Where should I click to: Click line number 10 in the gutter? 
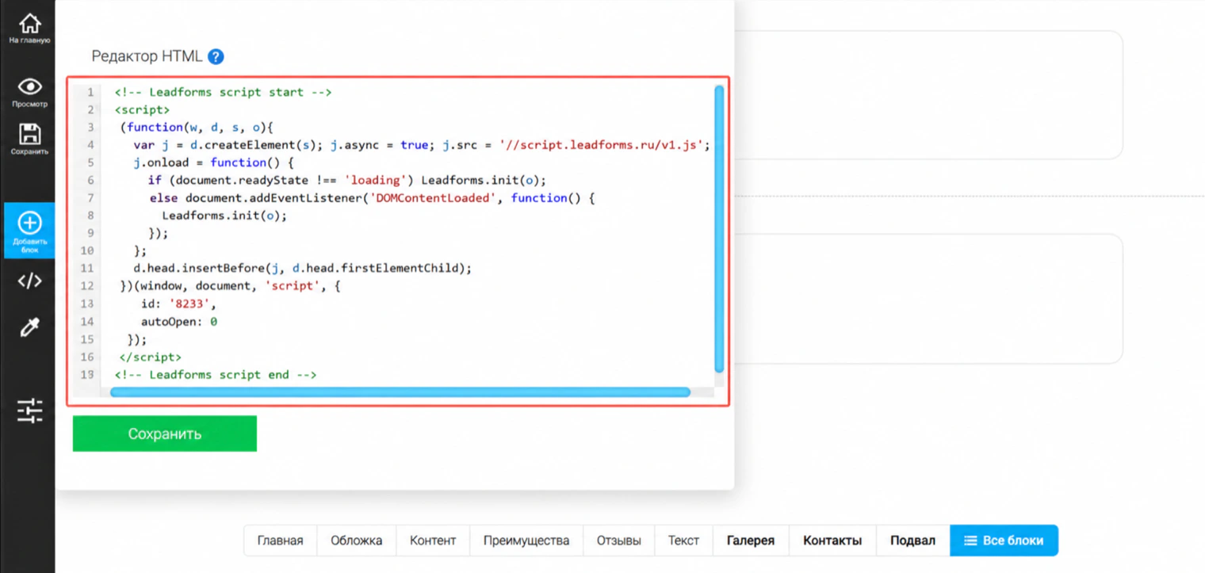click(87, 250)
